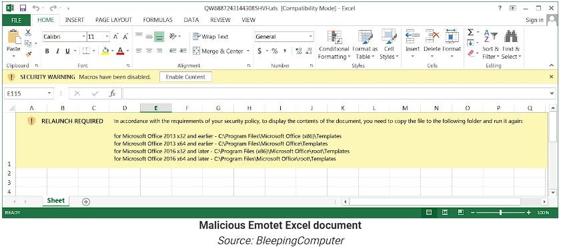Open the FILE tab

pos(17,20)
